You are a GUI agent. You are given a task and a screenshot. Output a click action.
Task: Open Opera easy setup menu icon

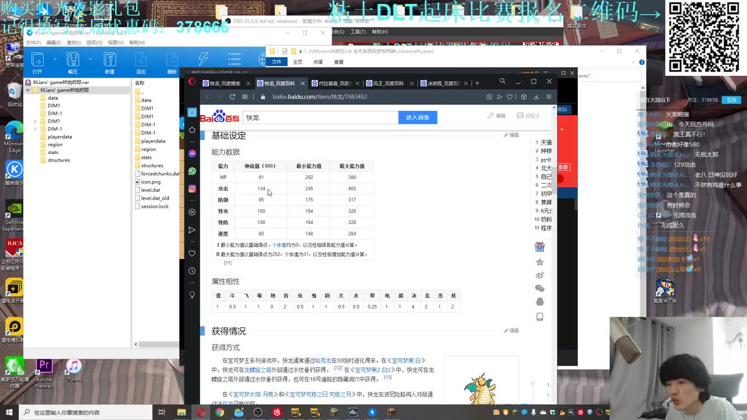tap(548, 97)
